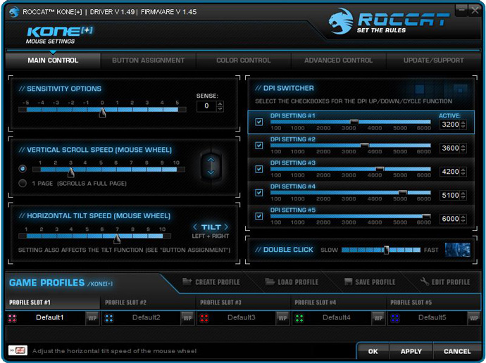Click the horizontal tilt speed slider handle
This screenshot has width=486, height=363.
click(x=117, y=238)
